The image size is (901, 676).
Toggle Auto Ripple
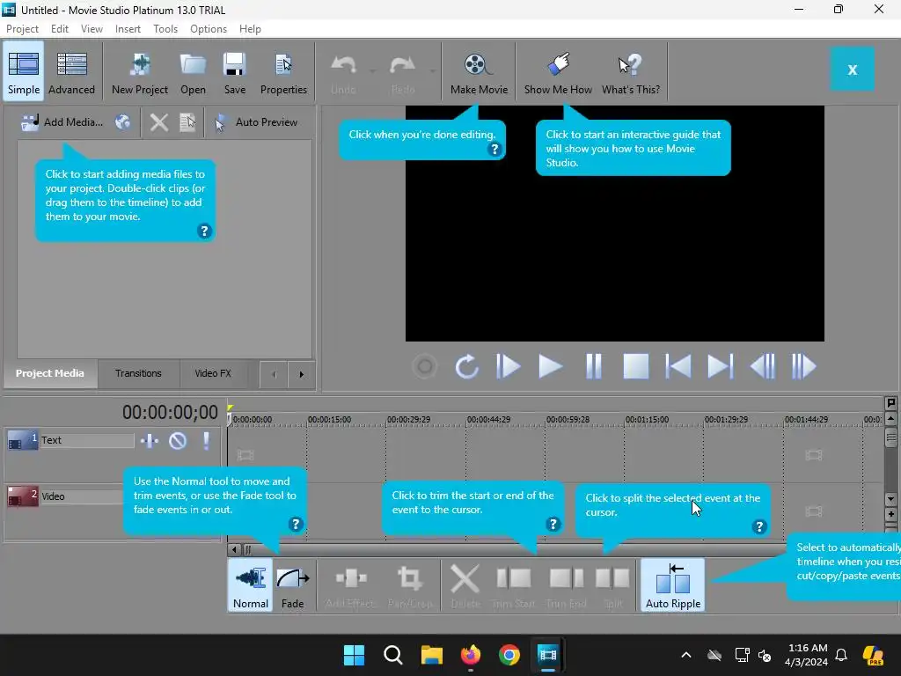click(673, 585)
